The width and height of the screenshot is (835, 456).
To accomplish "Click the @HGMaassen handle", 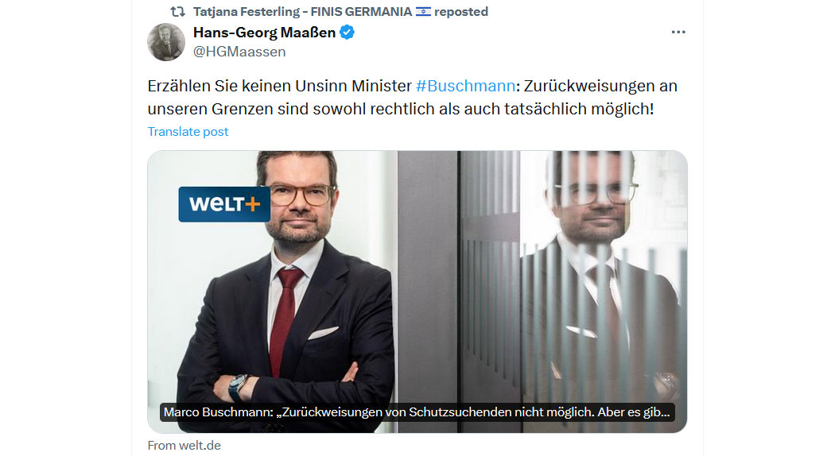I will 239,52.
